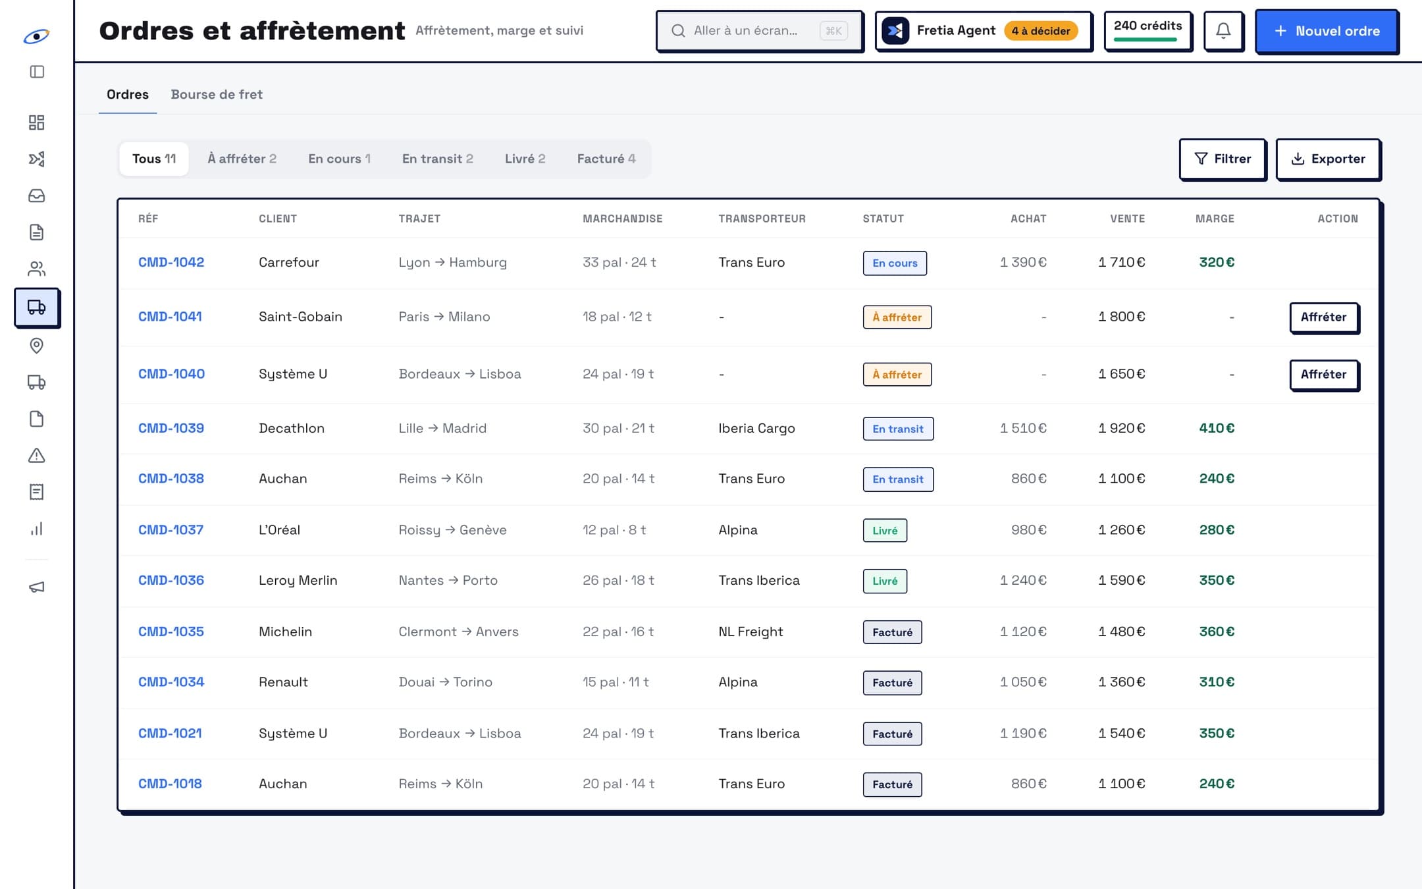Open the shuffle arrows icon in sidebar
1422x889 pixels.
(37, 159)
